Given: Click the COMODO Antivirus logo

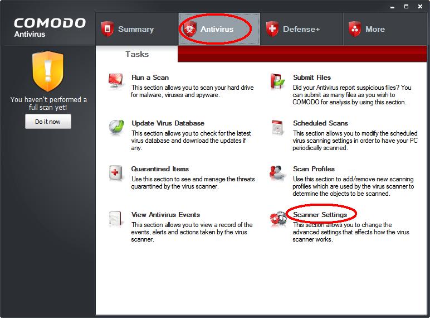Looking at the screenshot, I should [50, 28].
